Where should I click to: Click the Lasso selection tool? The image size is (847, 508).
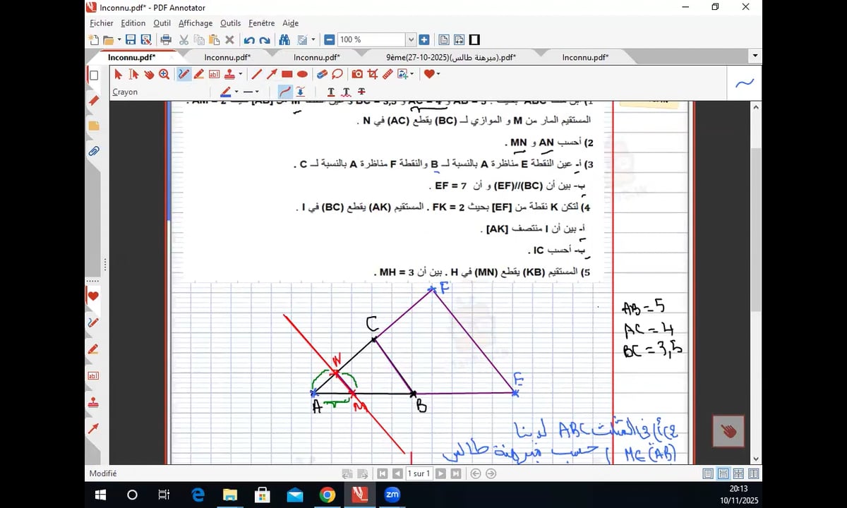coord(337,74)
